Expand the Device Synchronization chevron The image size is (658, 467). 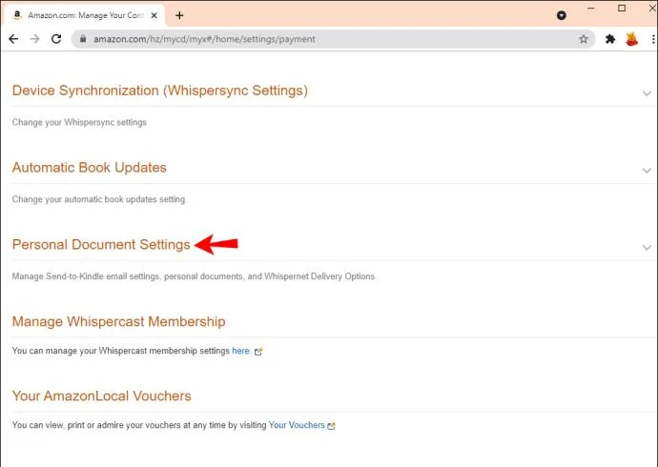tap(647, 93)
